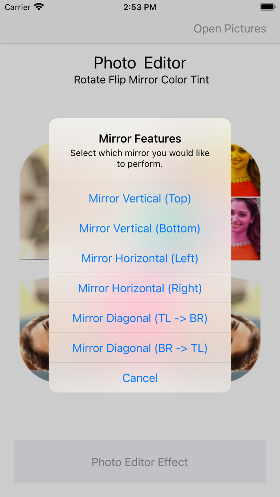Cancel the Mirror Features dialog
This screenshot has height=497, width=280.
click(140, 378)
